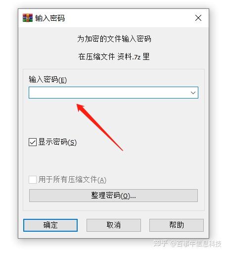Expand the password history dropdown arrow
The image size is (227, 253).
[x=193, y=93]
